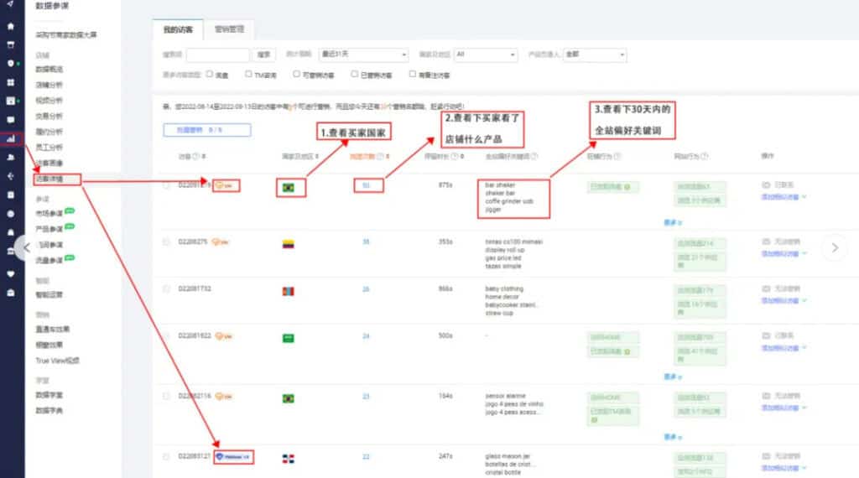Switch to the 营销管理 tab
Screen dimensions: 859x478
pos(229,29)
